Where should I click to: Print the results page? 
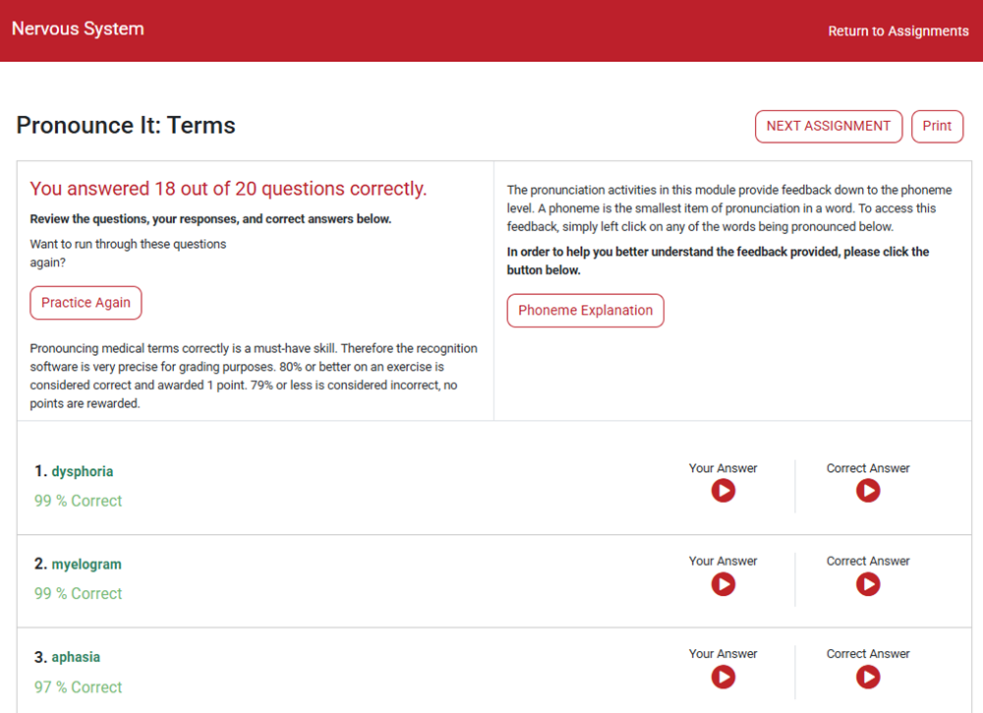[937, 126]
